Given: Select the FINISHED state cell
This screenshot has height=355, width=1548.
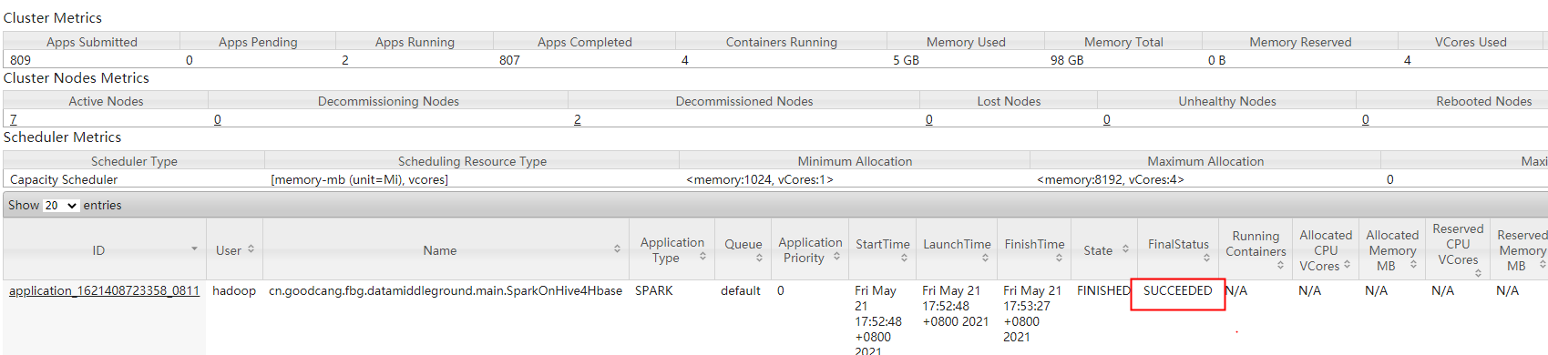Looking at the screenshot, I should tap(1103, 290).
